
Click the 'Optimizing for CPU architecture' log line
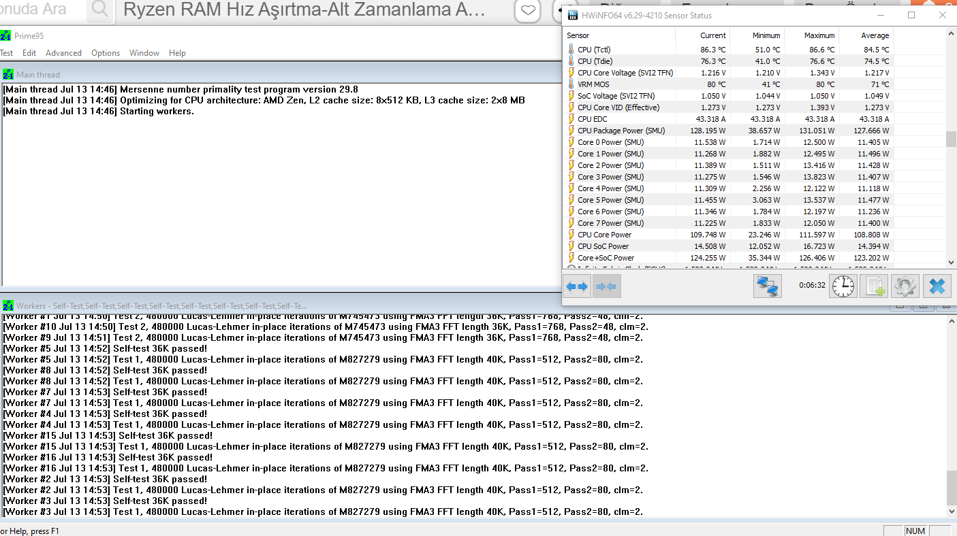coord(264,101)
